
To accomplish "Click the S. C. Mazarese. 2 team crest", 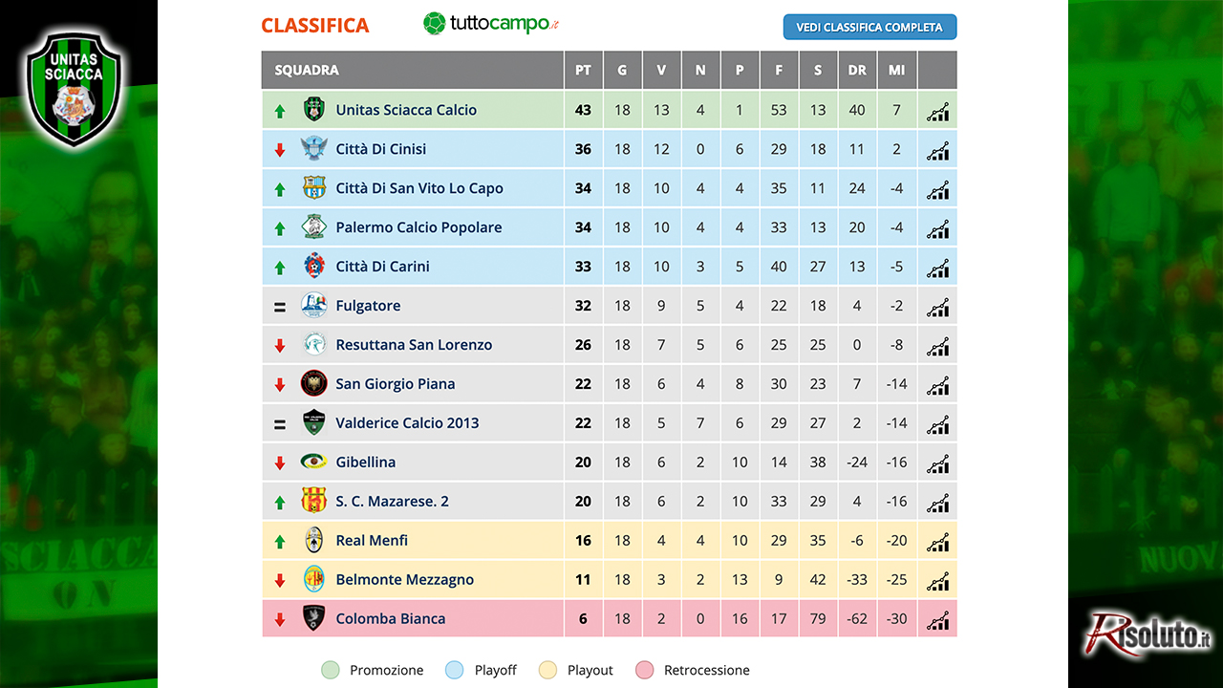I will pos(313,501).
